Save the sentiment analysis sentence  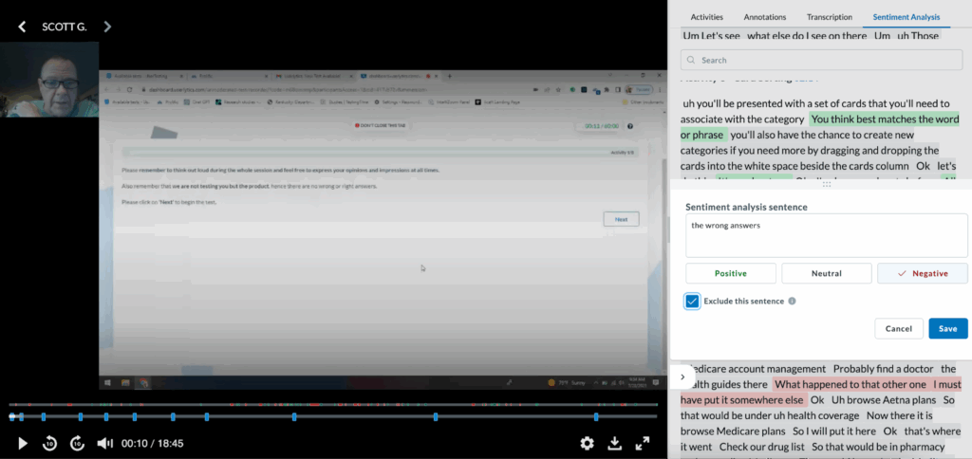pyautogui.click(x=947, y=328)
